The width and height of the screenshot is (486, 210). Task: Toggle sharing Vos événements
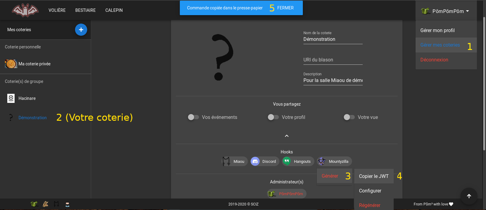tap(193, 117)
